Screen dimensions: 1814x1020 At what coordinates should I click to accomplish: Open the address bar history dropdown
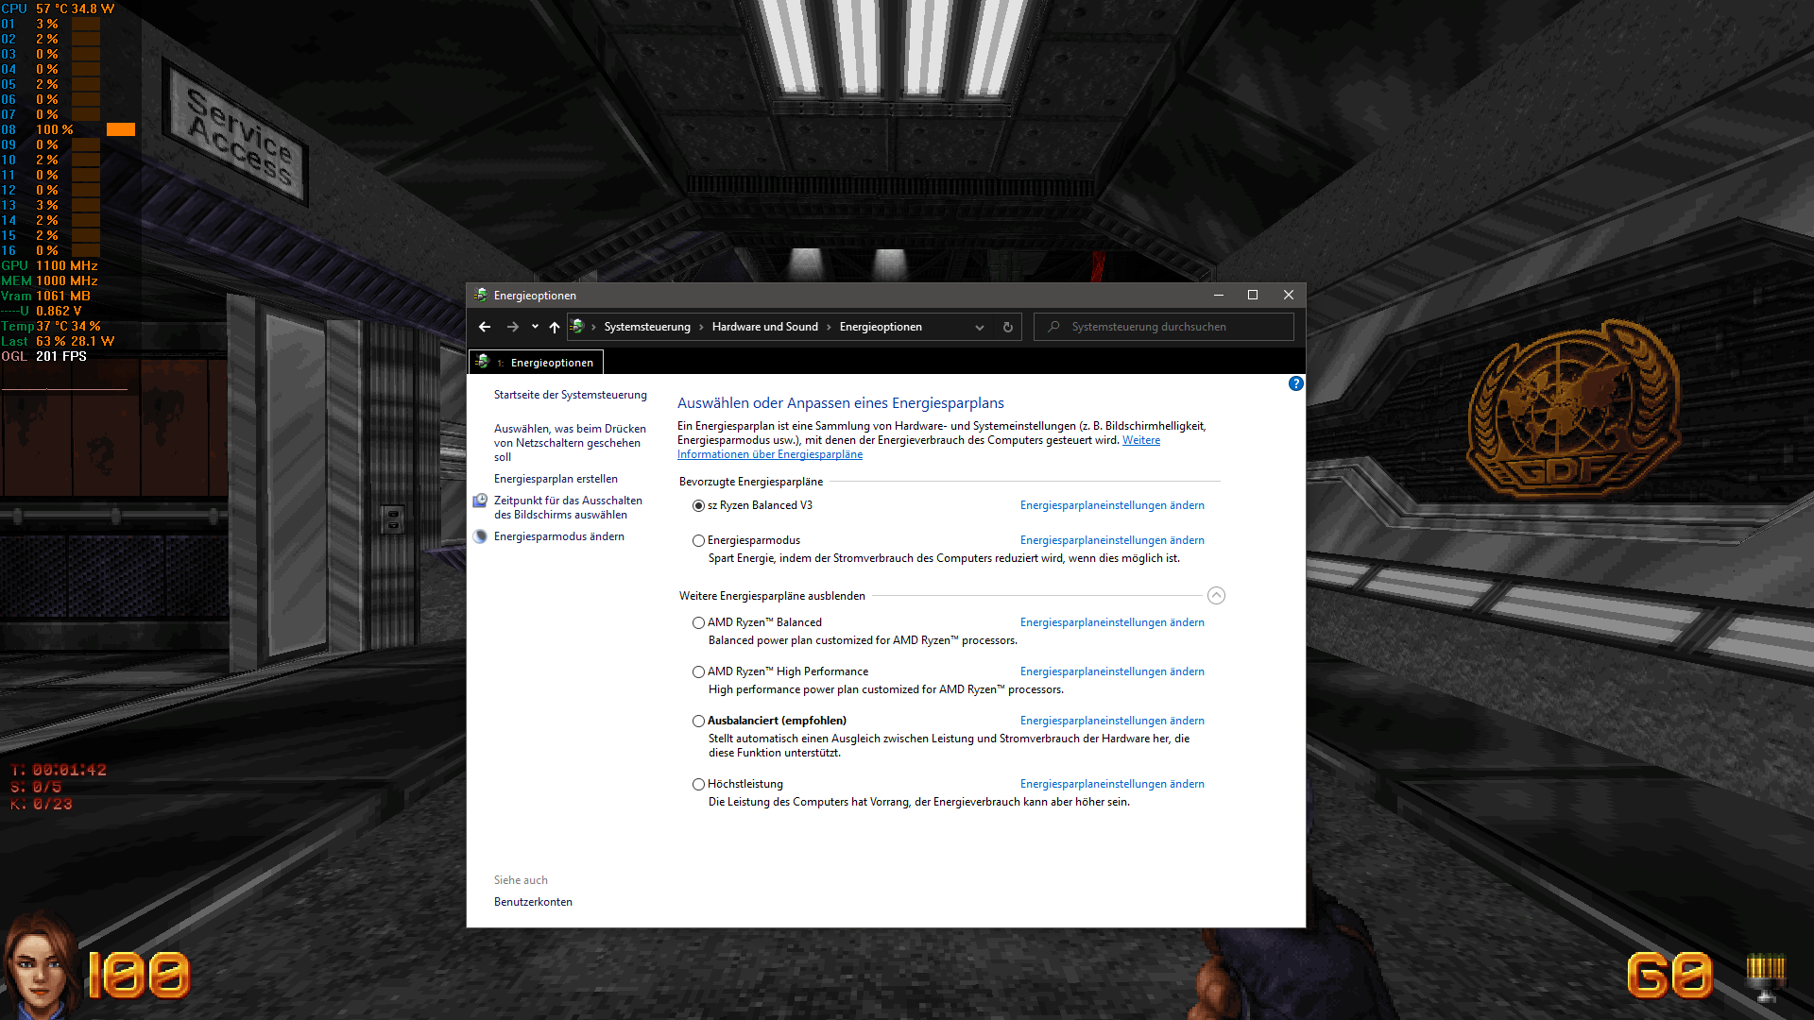[x=980, y=327]
